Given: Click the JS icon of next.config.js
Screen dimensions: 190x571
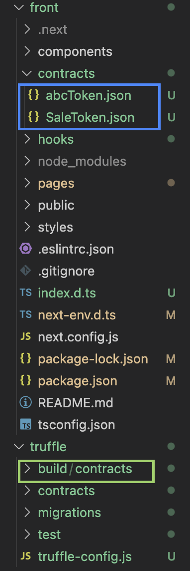Looking at the screenshot, I should (x=26, y=337).
